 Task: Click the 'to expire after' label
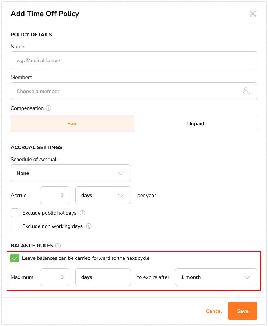pyautogui.click(x=153, y=277)
